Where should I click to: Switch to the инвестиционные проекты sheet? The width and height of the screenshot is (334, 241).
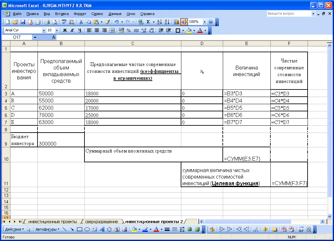pyautogui.click(x=53, y=222)
